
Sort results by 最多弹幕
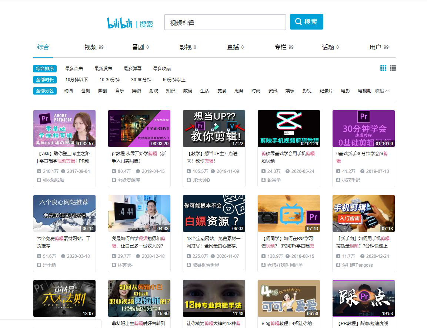133,69
